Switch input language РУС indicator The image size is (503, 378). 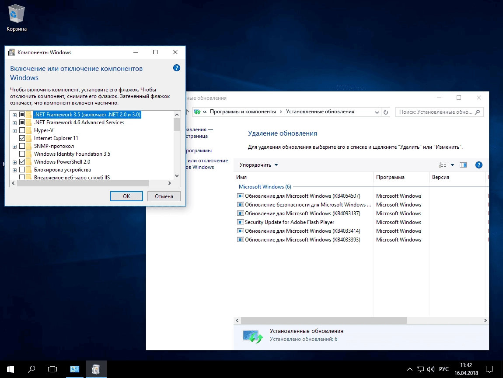[444, 369]
